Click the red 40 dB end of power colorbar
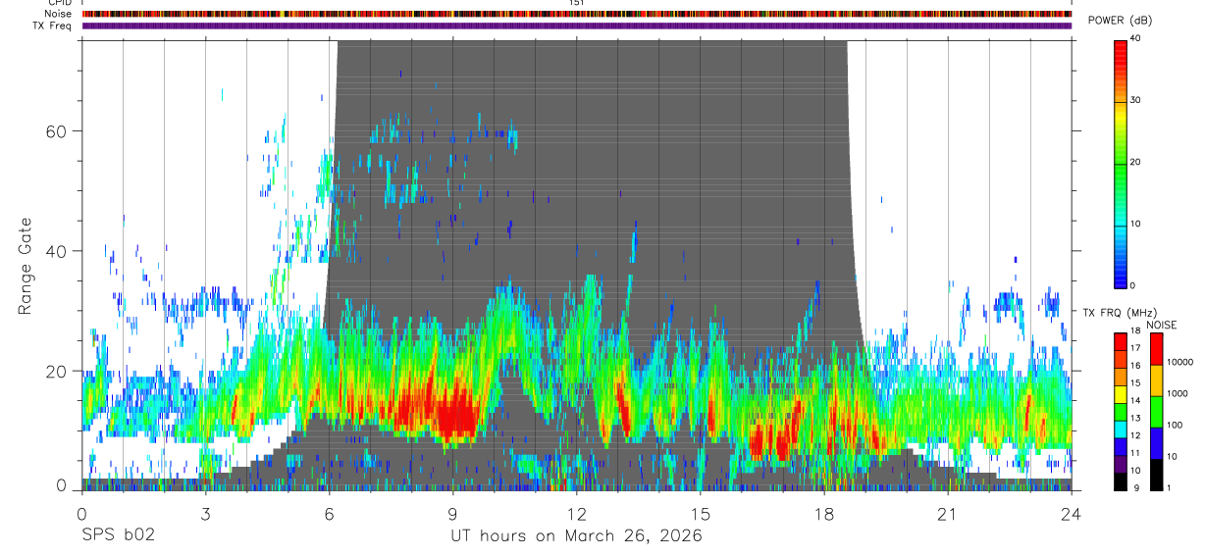This screenshot has width=1205, height=556. tap(1121, 44)
